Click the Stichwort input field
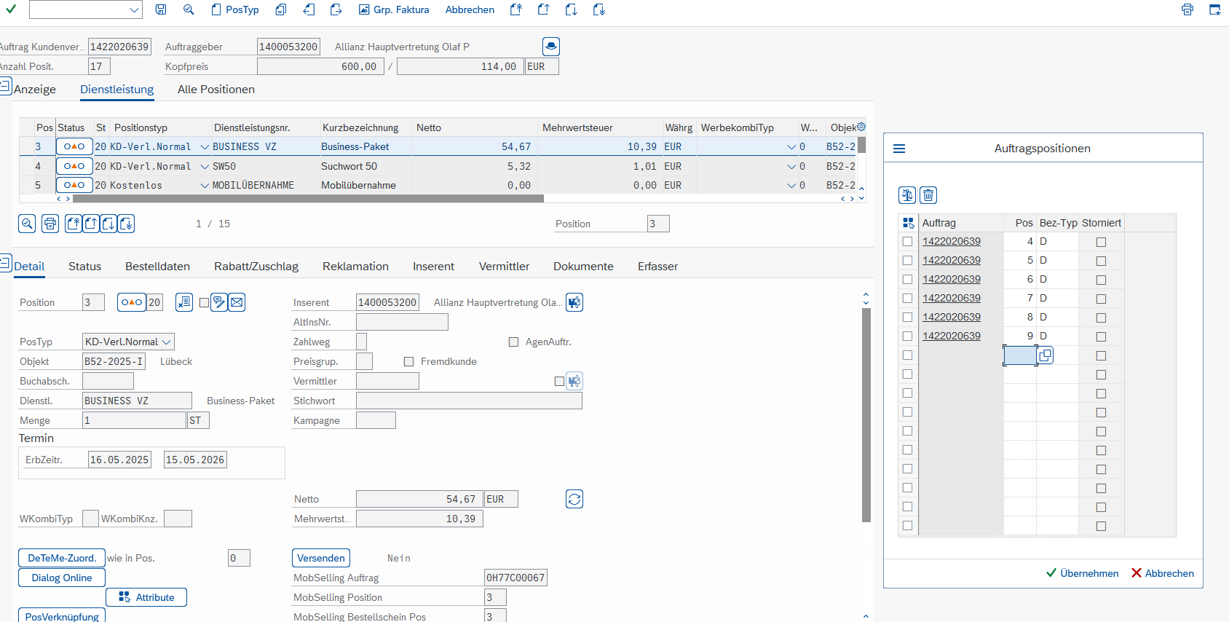The image size is (1229, 622). pyautogui.click(x=469, y=401)
